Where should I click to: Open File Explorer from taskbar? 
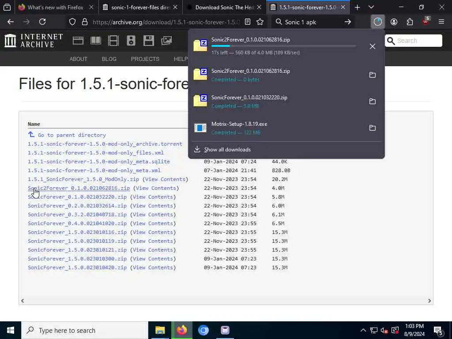click(160, 330)
